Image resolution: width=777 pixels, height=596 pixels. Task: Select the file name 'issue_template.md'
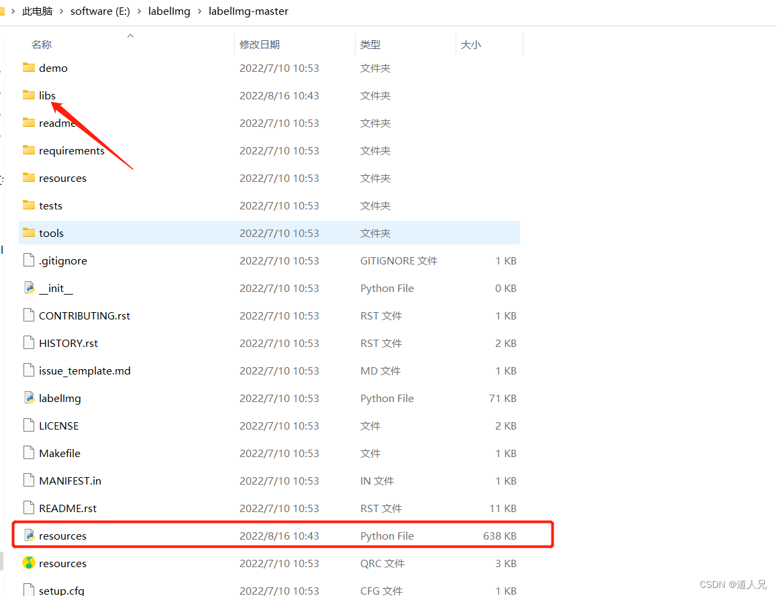pos(85,371)
